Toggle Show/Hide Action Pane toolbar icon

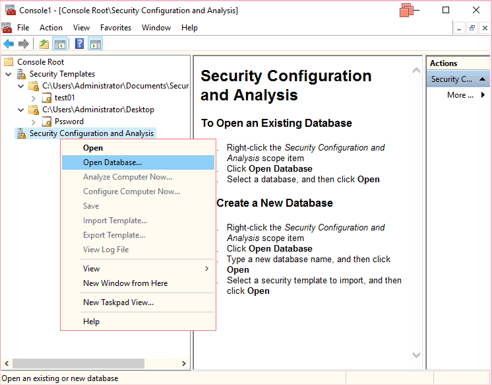96,44
